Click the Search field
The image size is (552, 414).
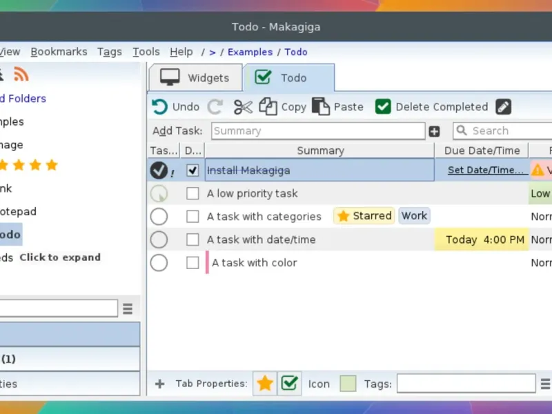[504, 130]
